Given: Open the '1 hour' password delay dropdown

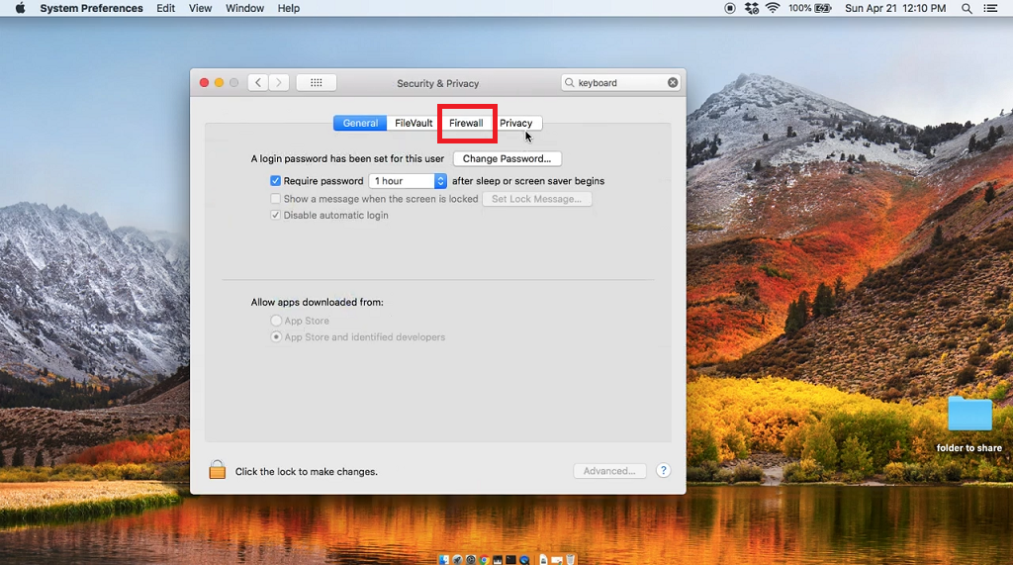Looking at the screenshot, I should point(407,181).
